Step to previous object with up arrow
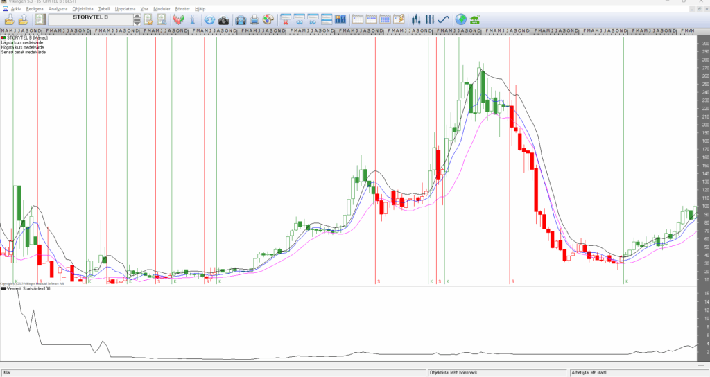This screenshot has height=377, width=710. click(x=137, y=17)
